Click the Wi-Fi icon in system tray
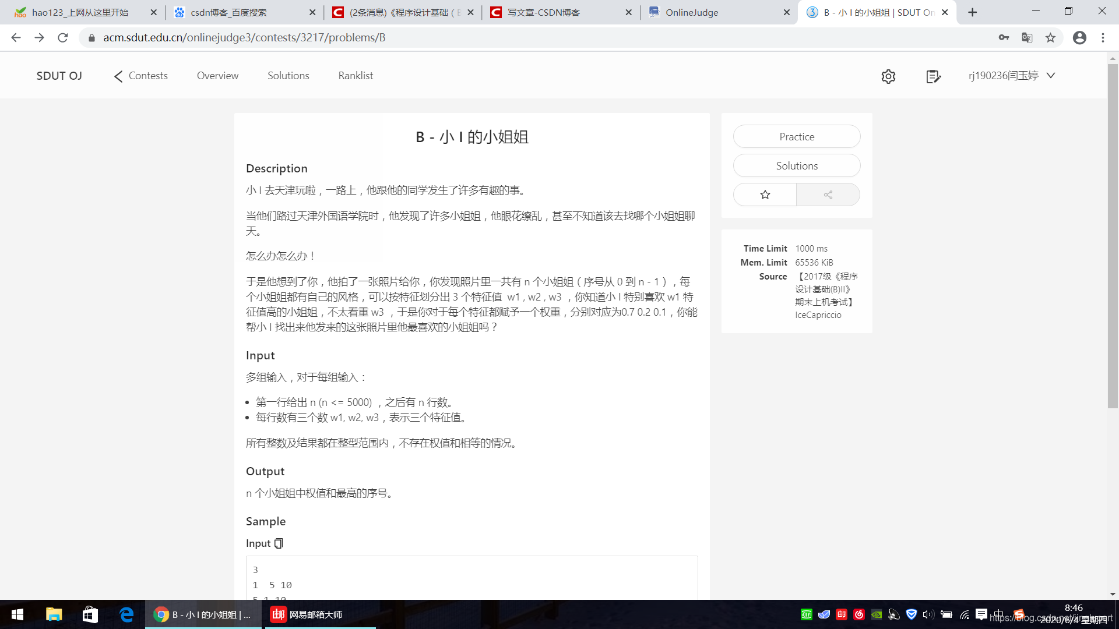The image size is (1119, 629). [x=964, y=615]
